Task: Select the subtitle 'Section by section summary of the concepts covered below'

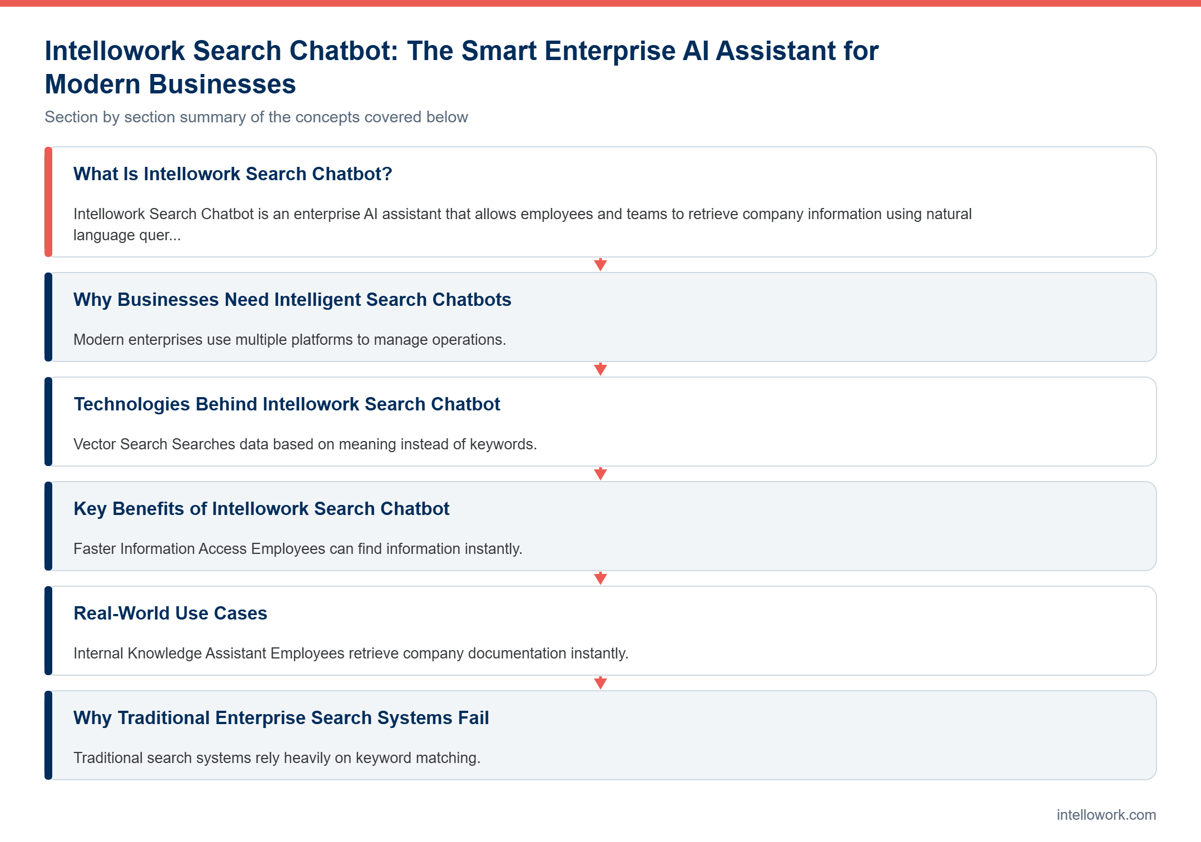Action: [x=256, y=117]
